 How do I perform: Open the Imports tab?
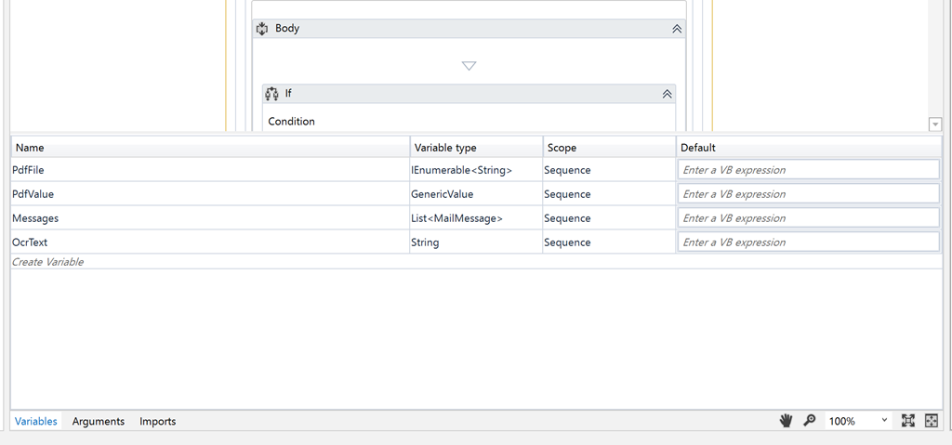click(158, 422)
